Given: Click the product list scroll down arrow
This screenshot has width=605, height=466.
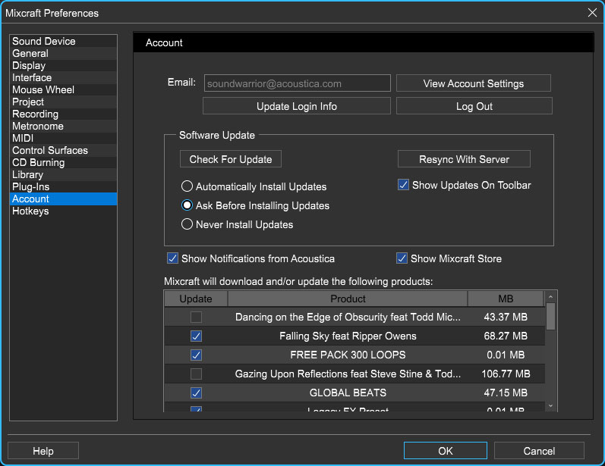Looking at the screenshot, I should (550, 406).
